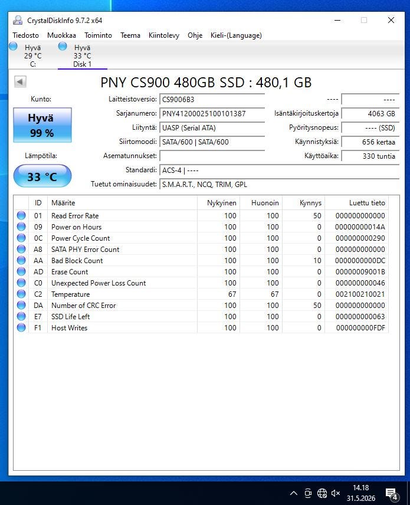Image resolution: width=410 pixels, height=505 pixels.
Task: Click the serial number field PNY41200025100101387
Action: click(212, 114)
